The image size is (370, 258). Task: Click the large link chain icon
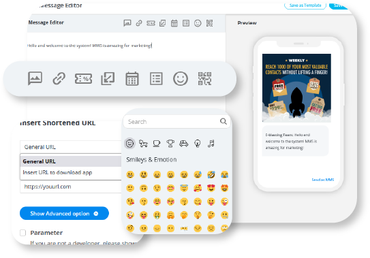[59, 78]
